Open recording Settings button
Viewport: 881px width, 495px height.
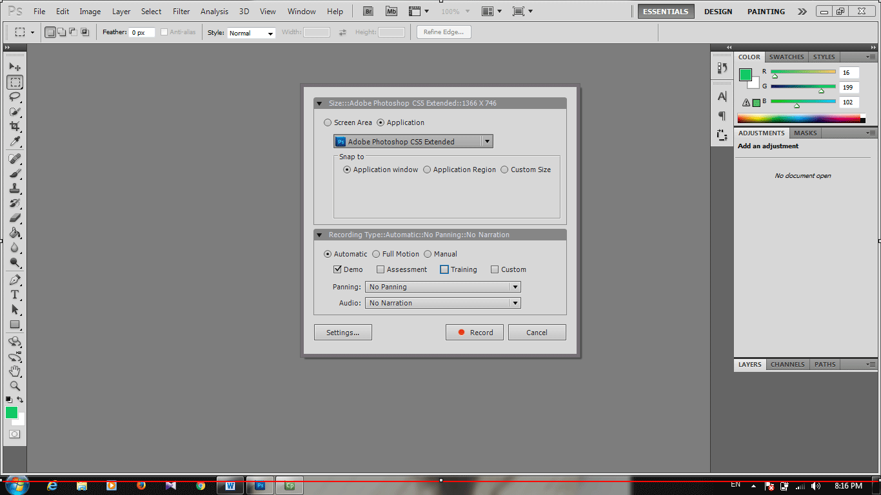[343, 333]
